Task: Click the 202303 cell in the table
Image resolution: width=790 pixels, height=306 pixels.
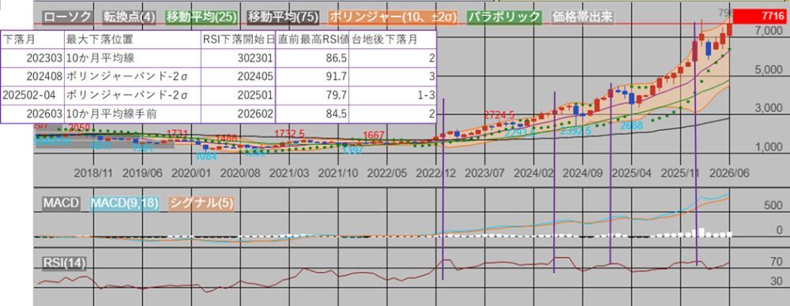Action: click(32, 58)
